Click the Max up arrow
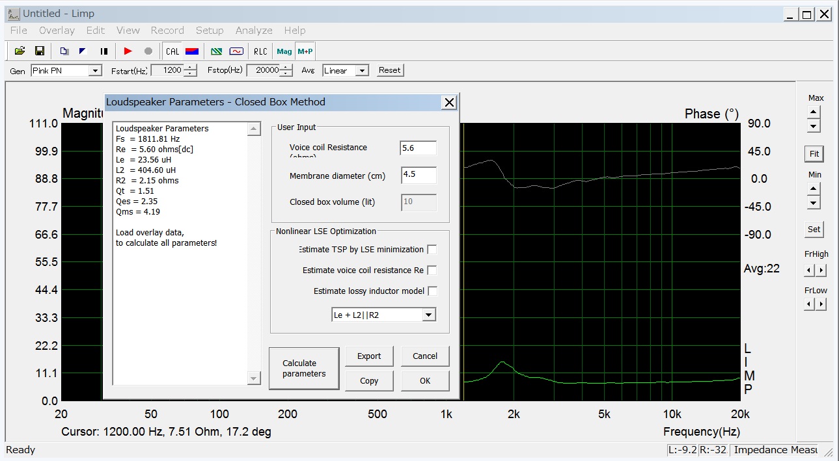 (x=814, y=112)
